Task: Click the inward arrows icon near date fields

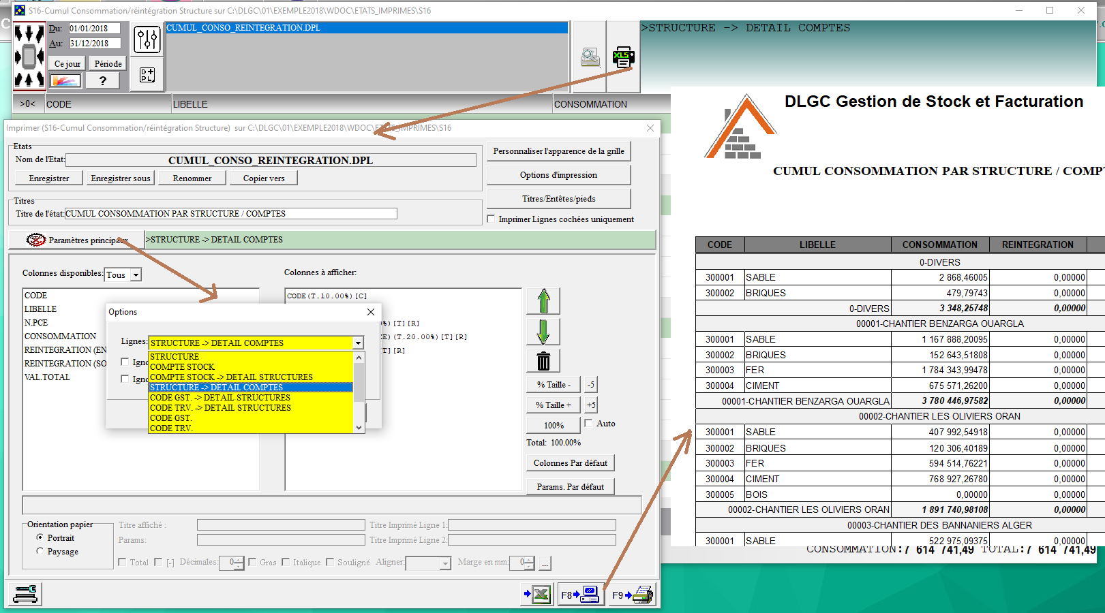Action: 29,56
